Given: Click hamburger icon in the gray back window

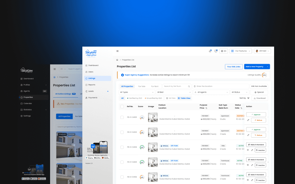Looking at the screenshot, I should point(55,69).
